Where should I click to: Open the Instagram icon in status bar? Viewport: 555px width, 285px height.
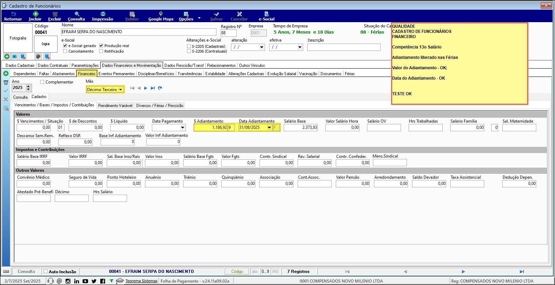[68, 281]
